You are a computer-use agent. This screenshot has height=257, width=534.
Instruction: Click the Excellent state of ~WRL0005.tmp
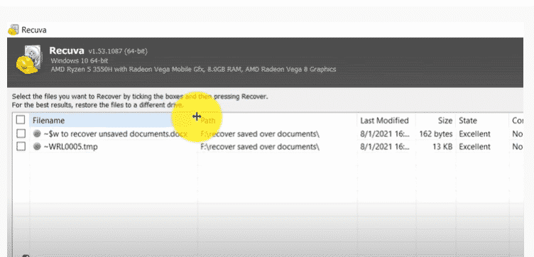click(x=474, y=147)
